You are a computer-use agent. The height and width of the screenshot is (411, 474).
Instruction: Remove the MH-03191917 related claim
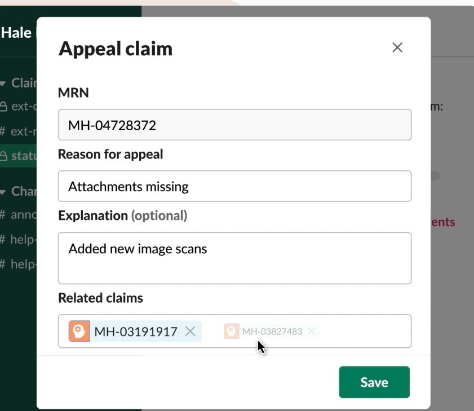click(x=191, y=332)
